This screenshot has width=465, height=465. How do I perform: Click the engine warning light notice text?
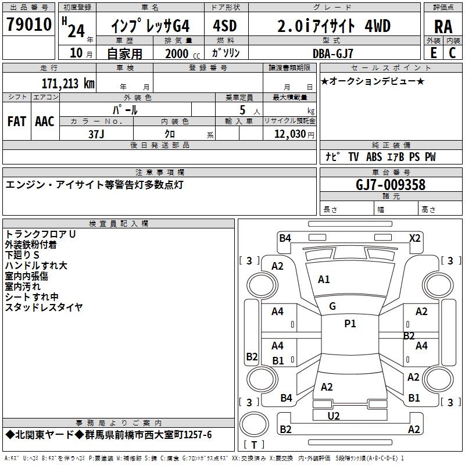95,185
